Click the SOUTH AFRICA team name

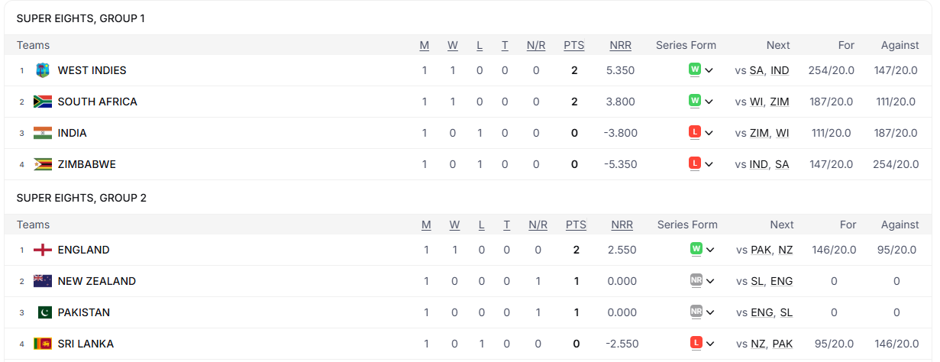click(x=97, y=102)
